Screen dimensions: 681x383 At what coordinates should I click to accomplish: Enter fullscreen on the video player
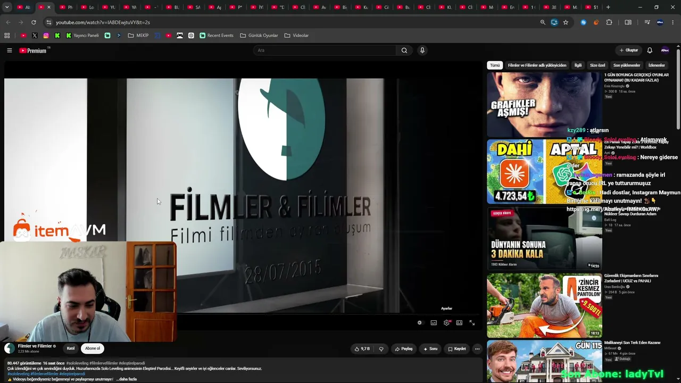point(472,323)
